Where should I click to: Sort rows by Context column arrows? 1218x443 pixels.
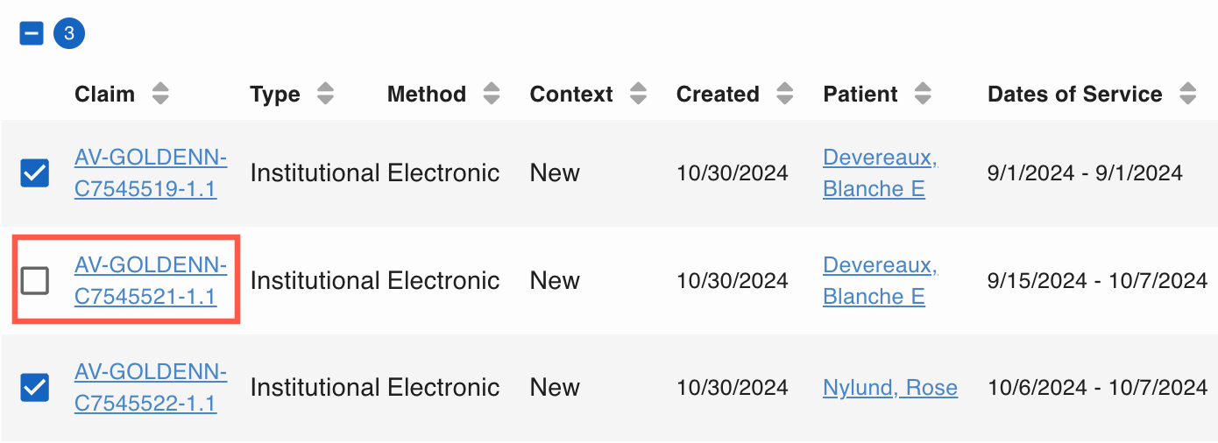[x=638, y=95]
